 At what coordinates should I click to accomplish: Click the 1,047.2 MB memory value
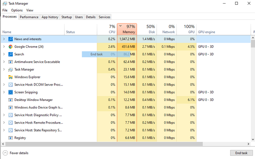coord(127,39)
